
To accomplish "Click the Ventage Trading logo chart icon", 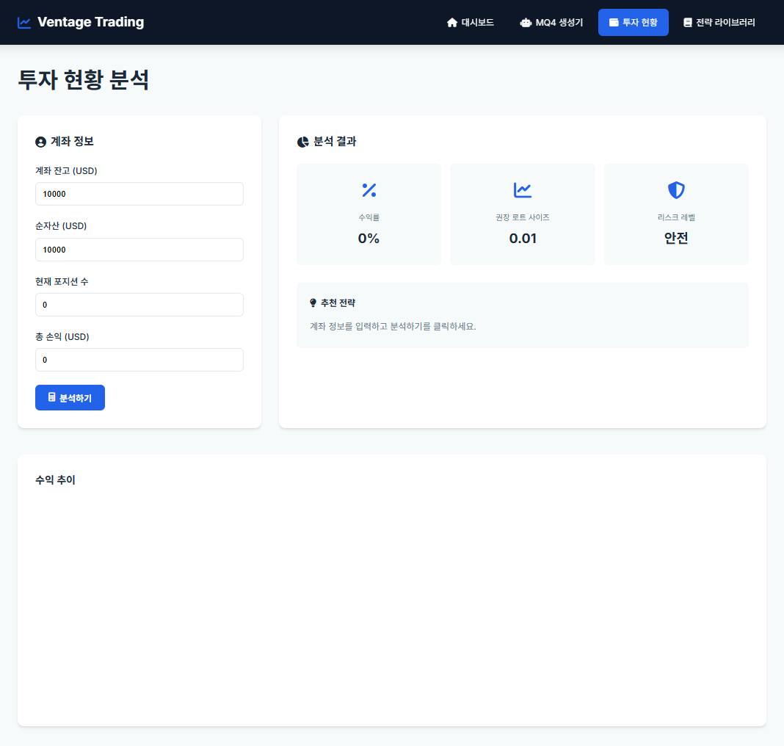I will (x=24, y=22).
